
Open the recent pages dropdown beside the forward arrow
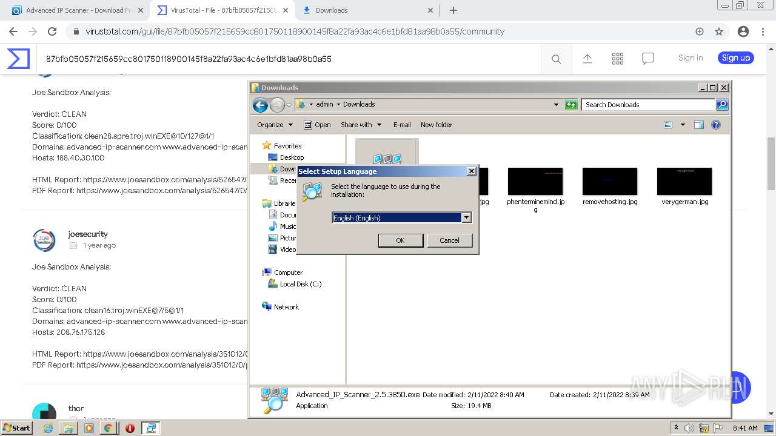[x=289, y=105]
